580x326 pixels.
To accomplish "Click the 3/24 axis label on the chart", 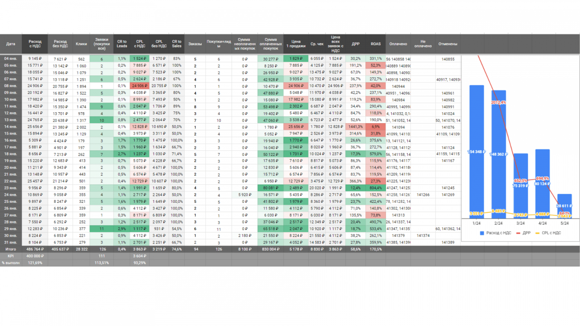I will pos(520,223).
